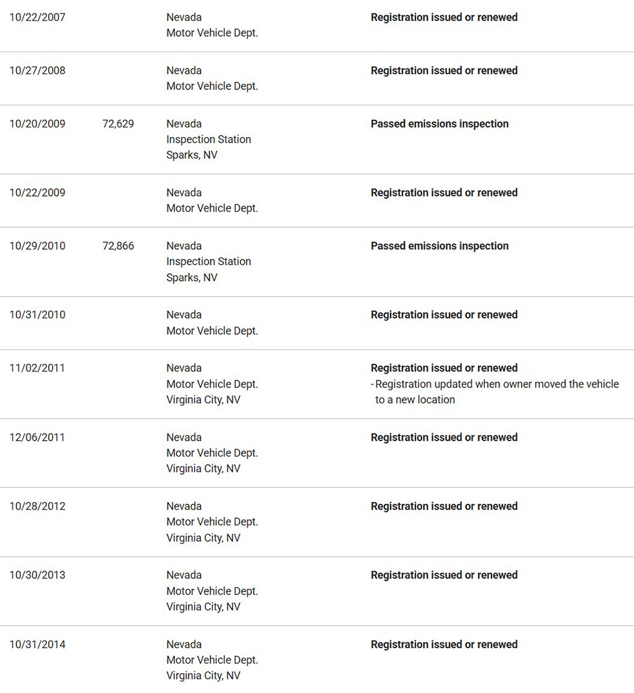Click the 10/29/2010 inspection date
Viewport: 634px width, 693px height.
click(x=37, y=246)
